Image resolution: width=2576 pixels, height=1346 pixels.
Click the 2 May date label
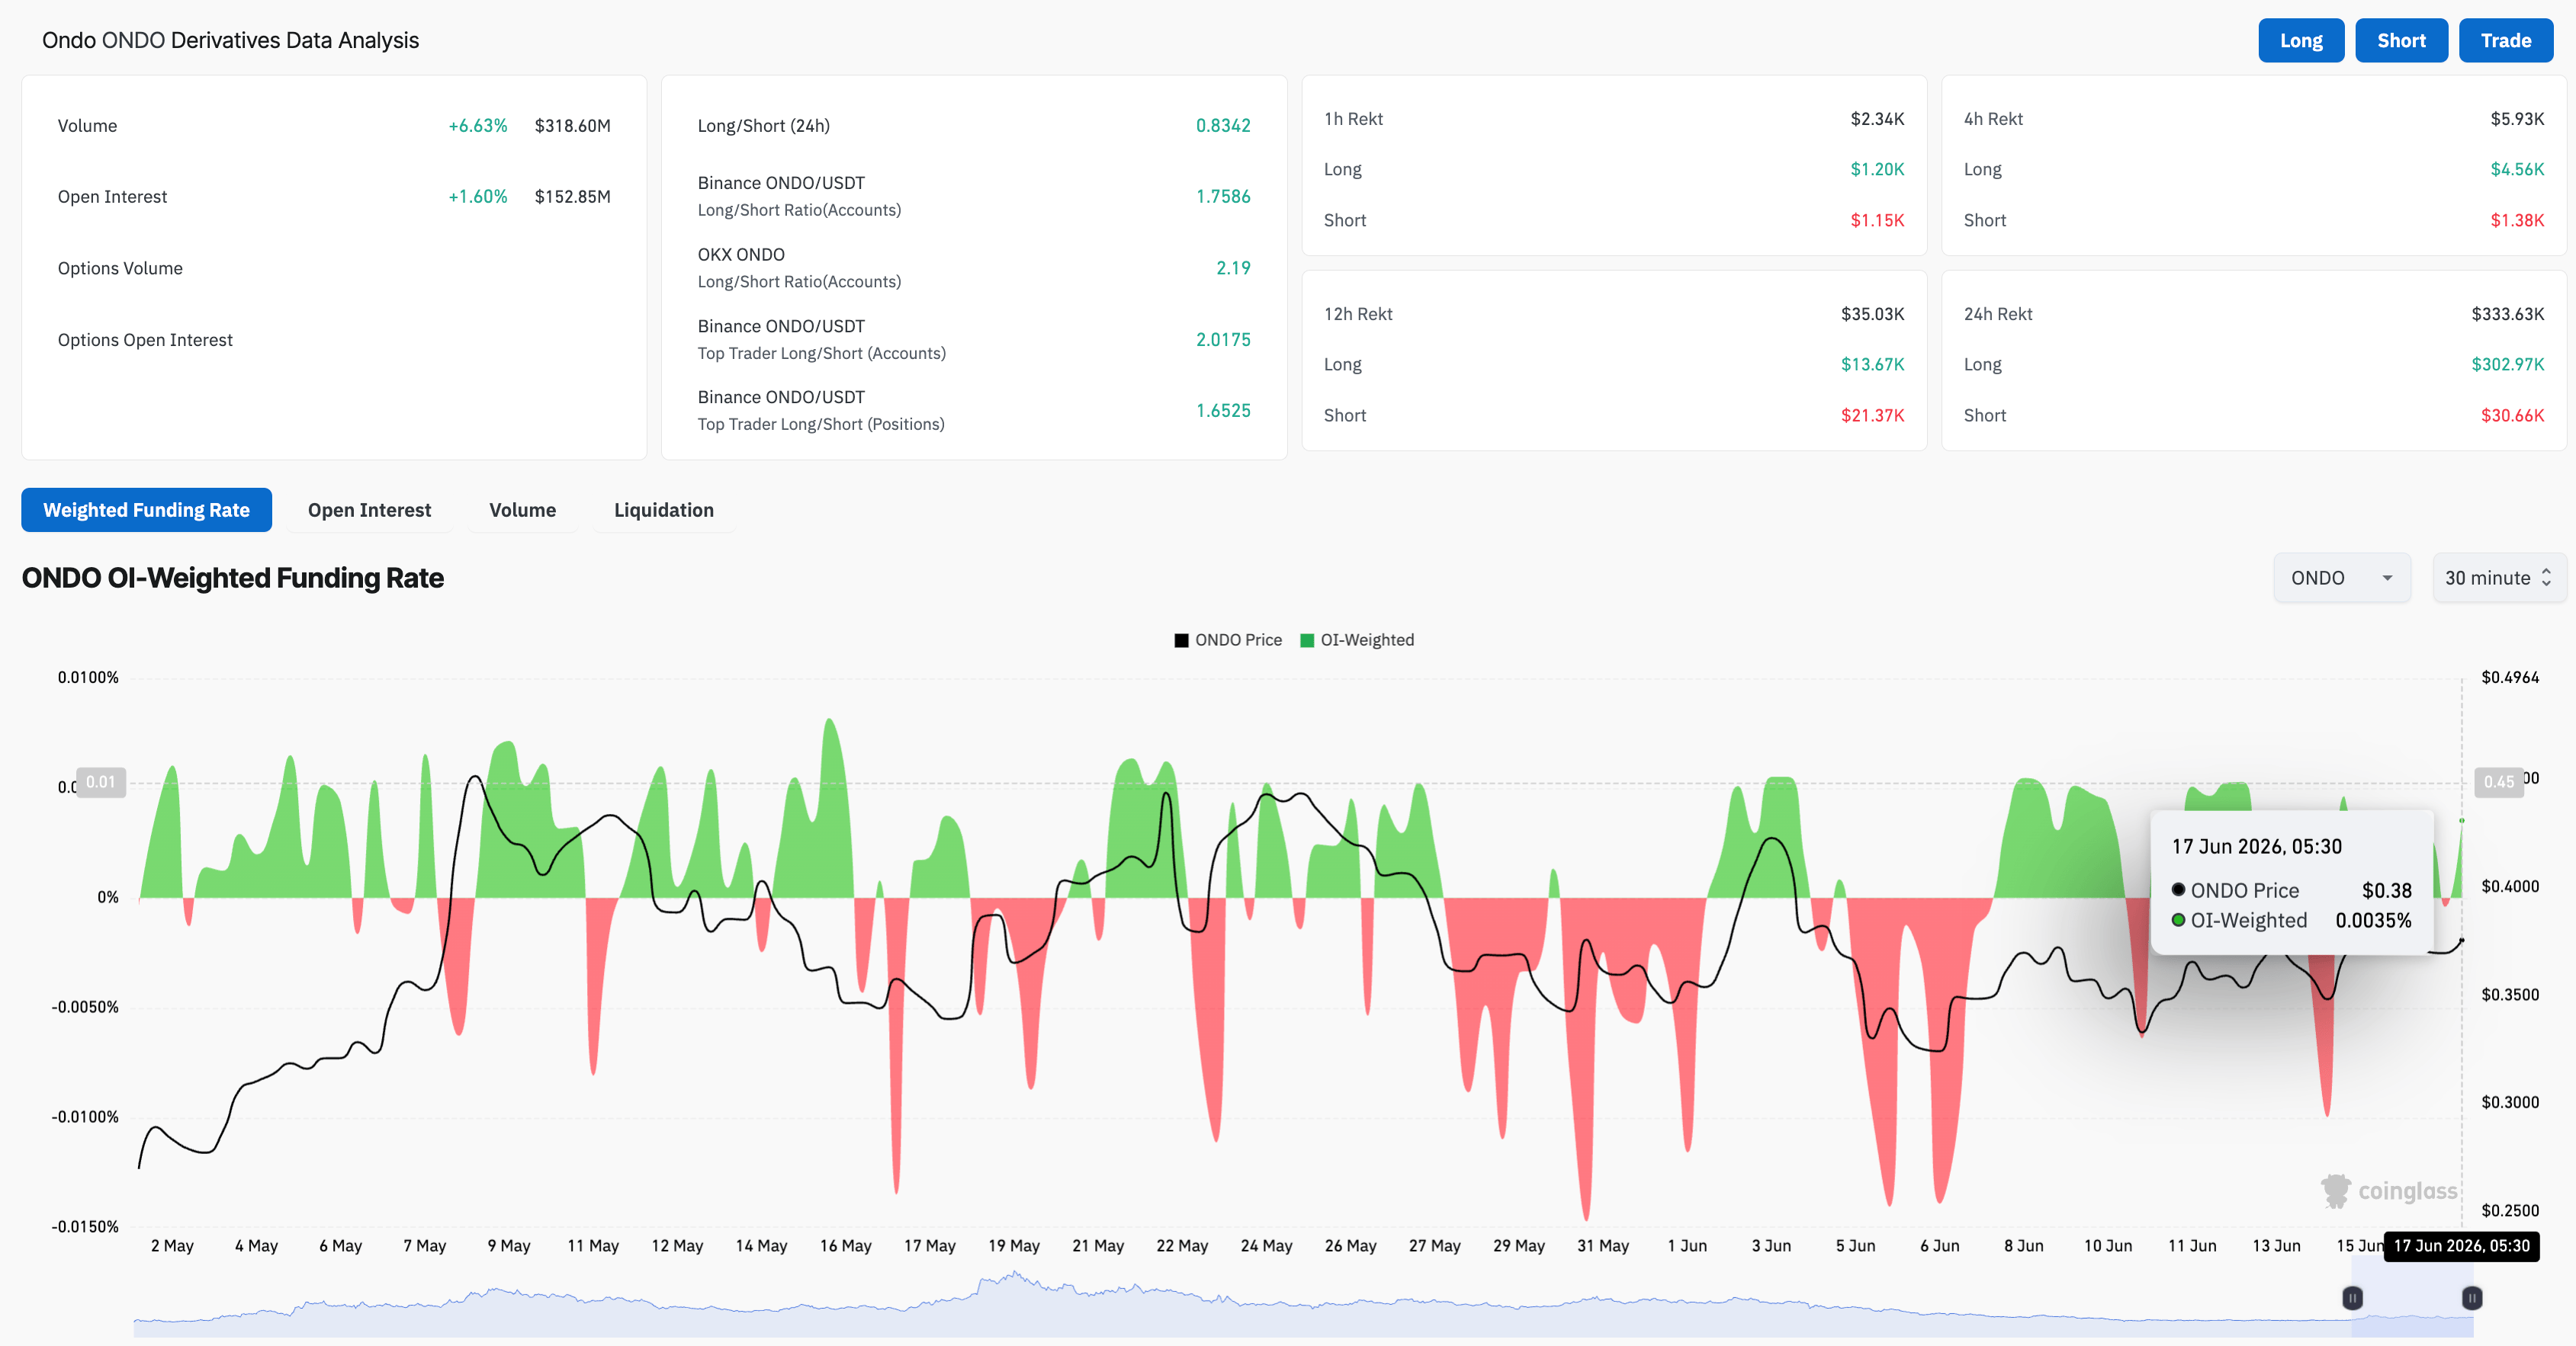[172, 1246]
